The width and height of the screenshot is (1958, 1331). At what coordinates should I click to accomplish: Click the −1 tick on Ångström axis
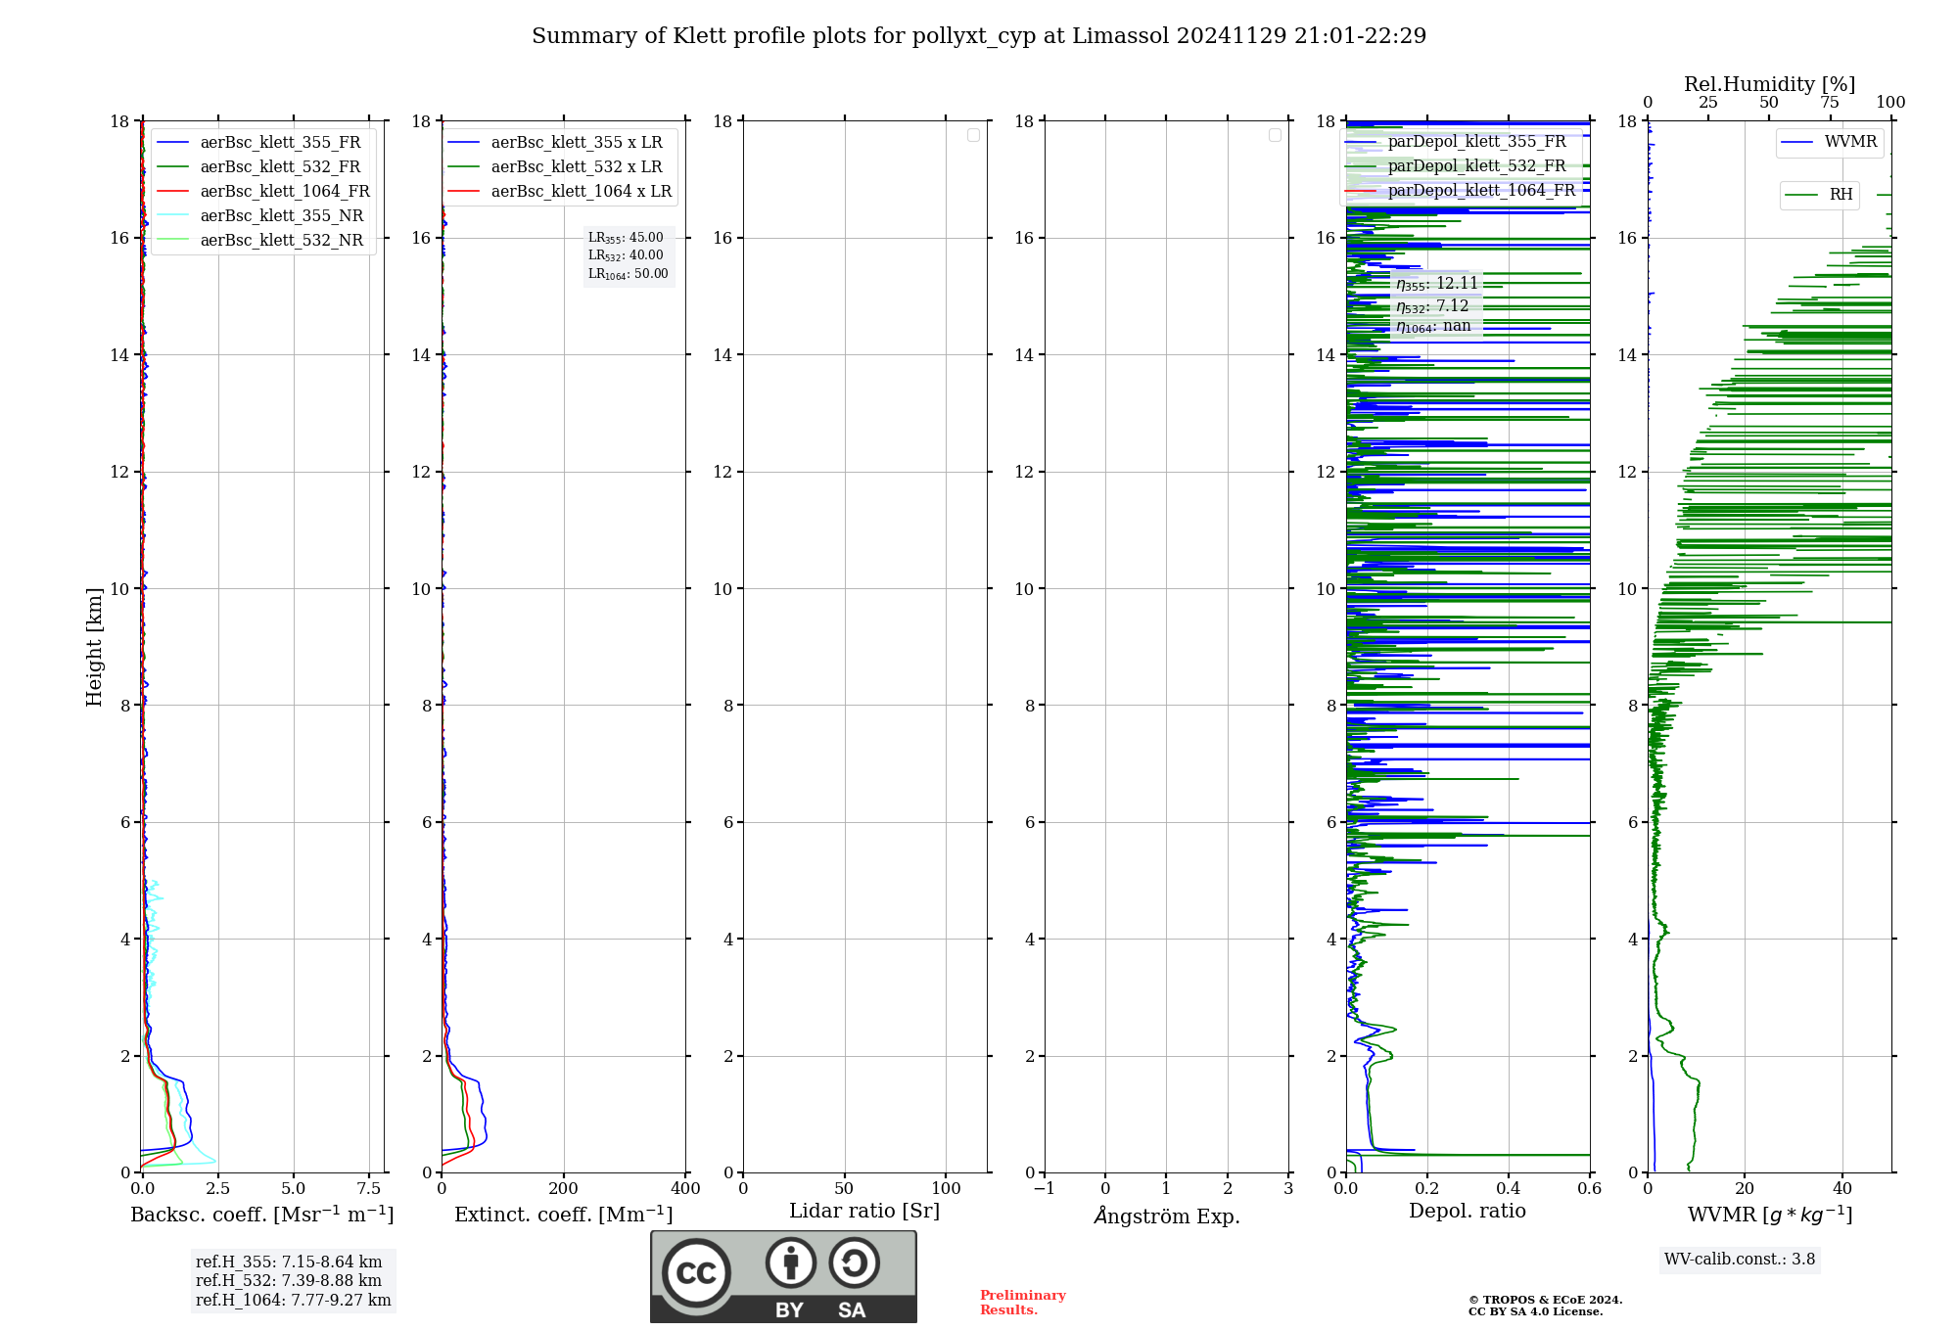coord(1045,1188)
